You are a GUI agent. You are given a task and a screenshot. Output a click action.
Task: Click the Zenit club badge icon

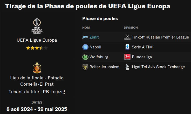[85, 37]
